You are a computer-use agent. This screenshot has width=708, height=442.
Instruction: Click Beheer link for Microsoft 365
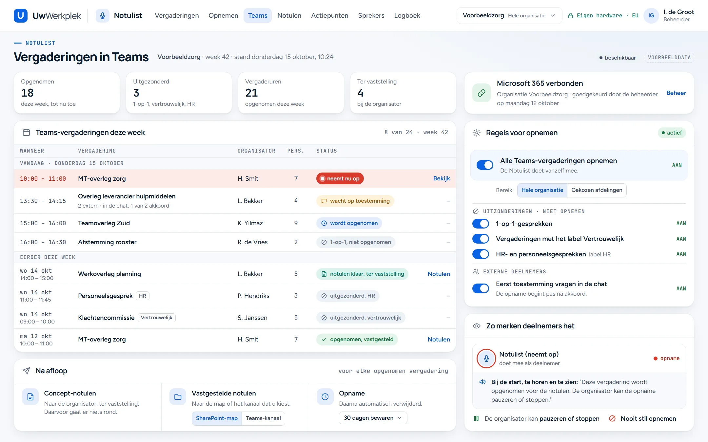pyautogui.click(x=676, y=93)
